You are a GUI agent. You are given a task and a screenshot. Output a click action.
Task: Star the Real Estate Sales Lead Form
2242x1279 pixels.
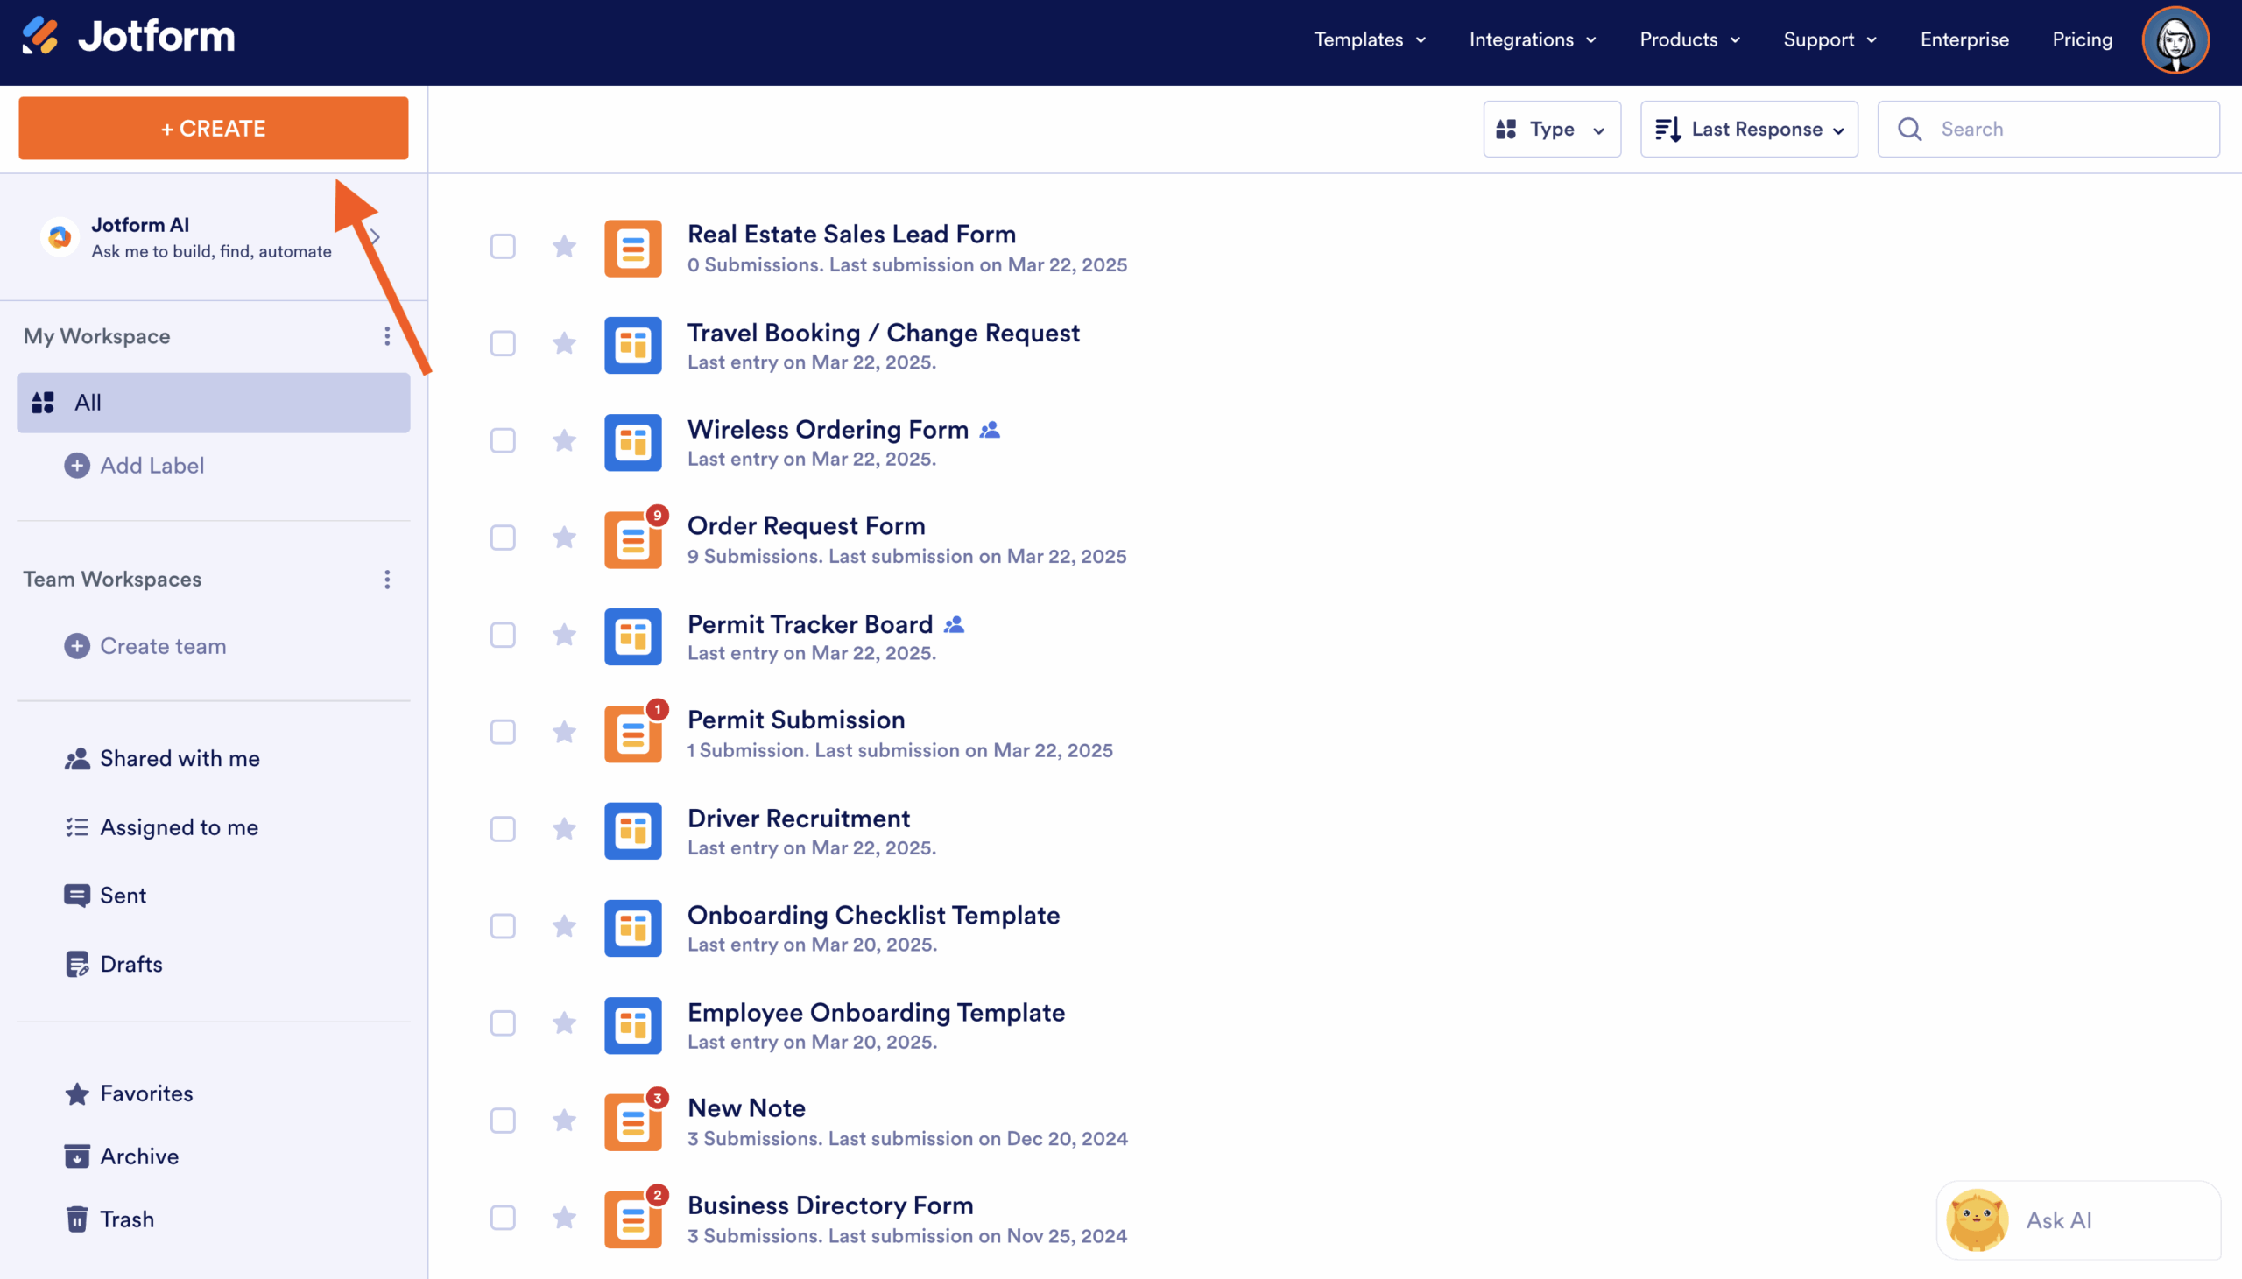[x=564, y=247]
